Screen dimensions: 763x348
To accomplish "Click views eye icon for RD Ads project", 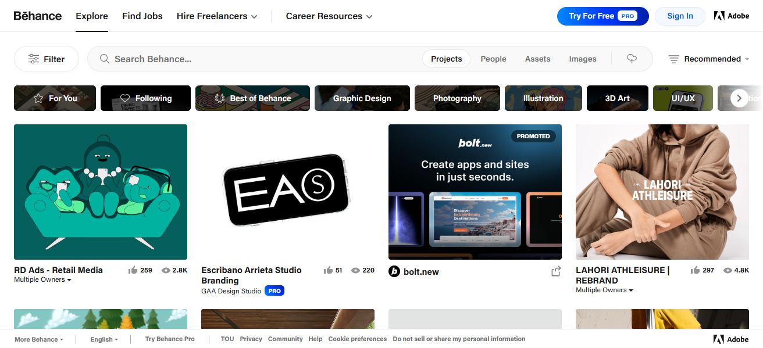I will click(166, 270).
